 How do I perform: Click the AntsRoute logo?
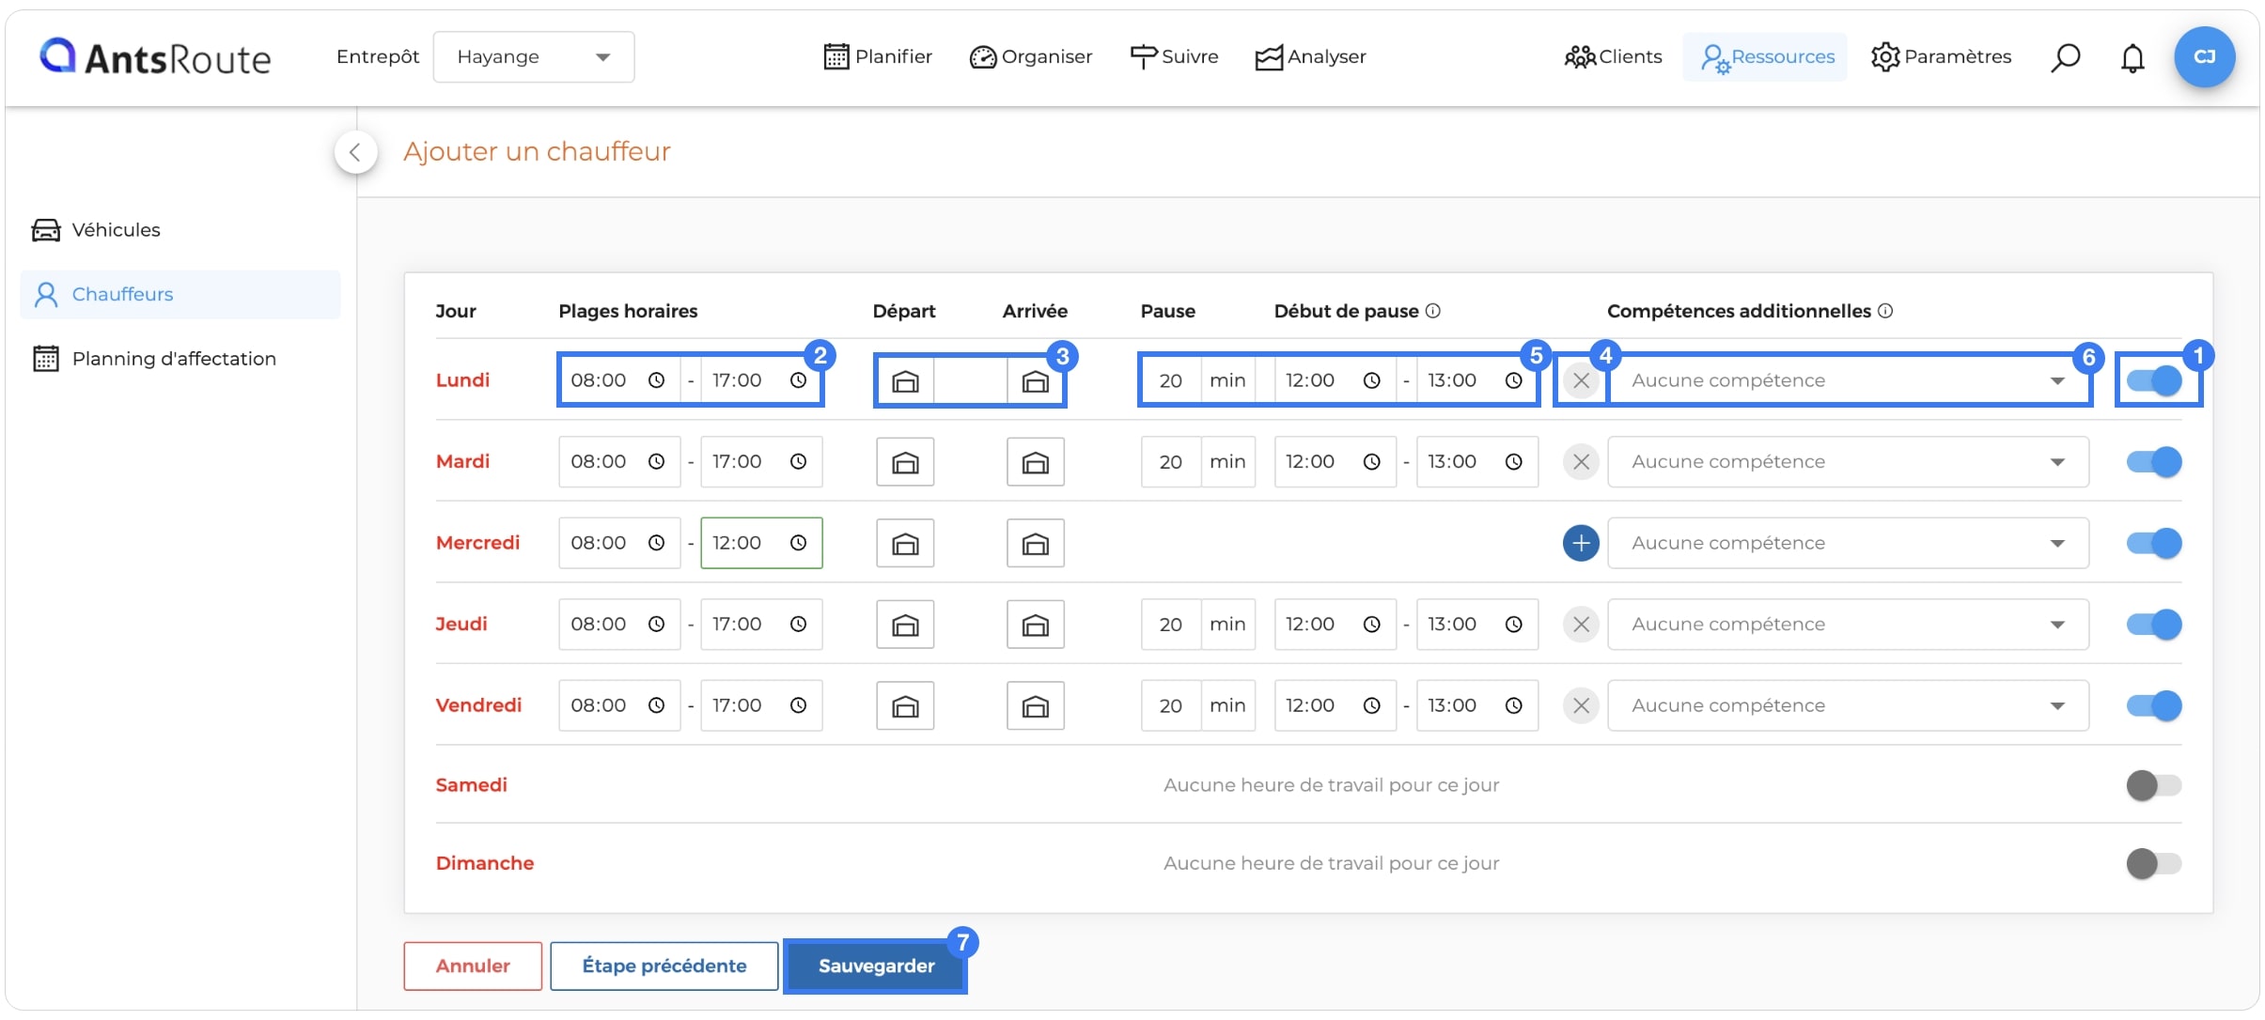pos(155,57)
